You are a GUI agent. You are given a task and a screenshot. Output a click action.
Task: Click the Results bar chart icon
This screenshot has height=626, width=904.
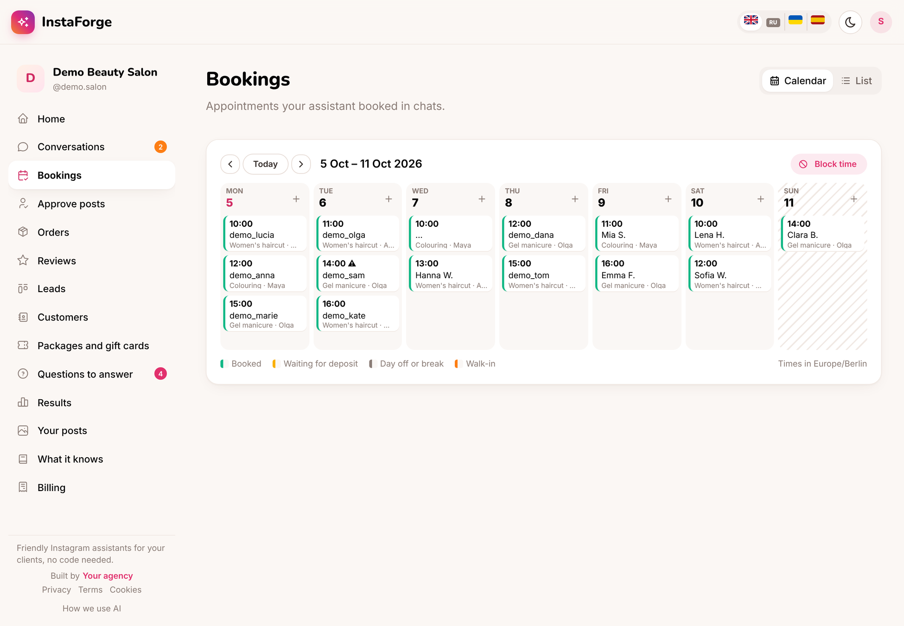click(23, 402)
